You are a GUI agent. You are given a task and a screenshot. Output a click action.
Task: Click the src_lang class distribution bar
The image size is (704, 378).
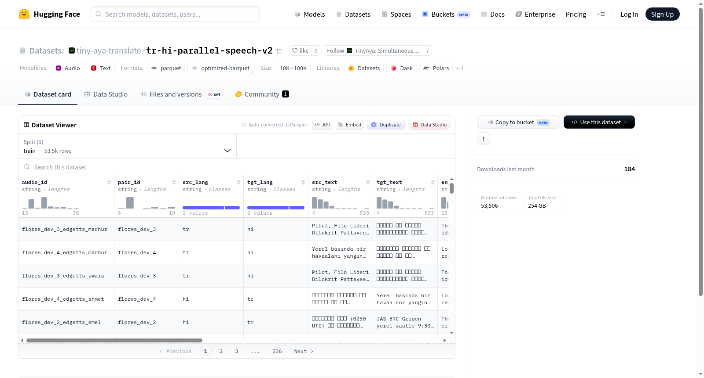(211, 208)
